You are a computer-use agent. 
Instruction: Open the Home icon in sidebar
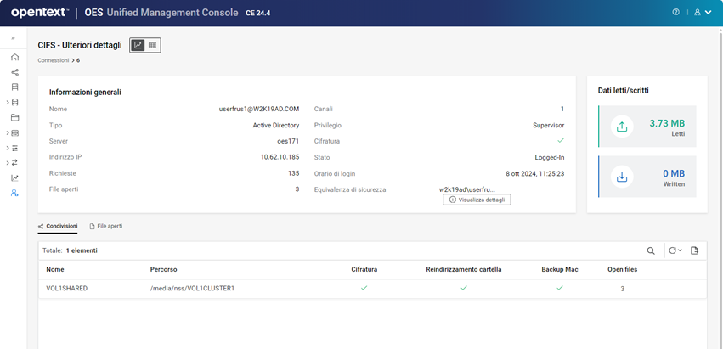point(14,57)
